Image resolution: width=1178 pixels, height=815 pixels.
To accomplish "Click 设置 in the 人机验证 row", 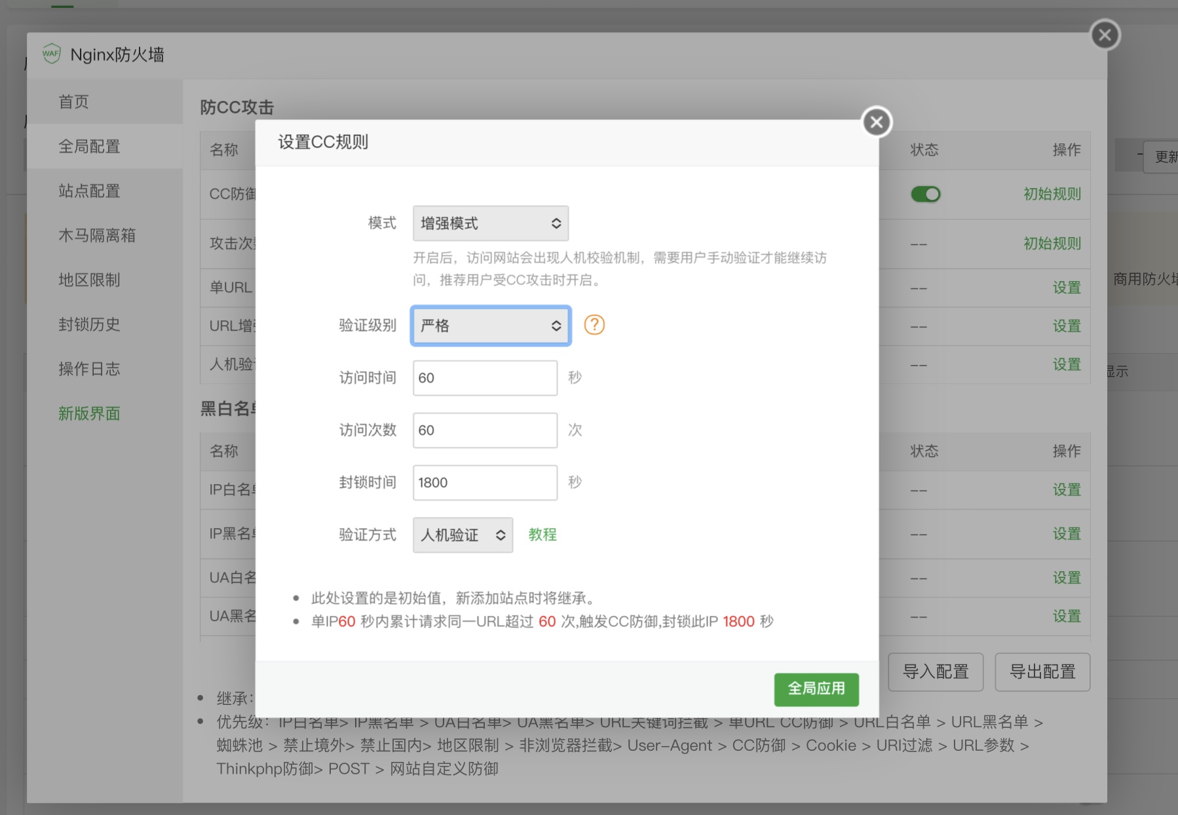I will click(1067, 365).
